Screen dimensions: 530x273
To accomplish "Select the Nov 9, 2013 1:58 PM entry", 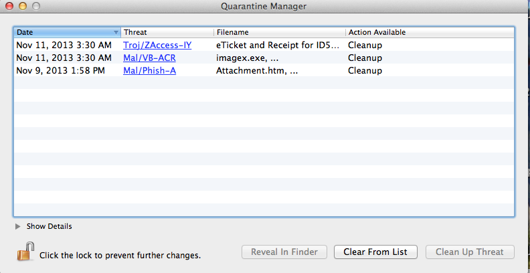I will pyautogui.click(x=61, y=71).
